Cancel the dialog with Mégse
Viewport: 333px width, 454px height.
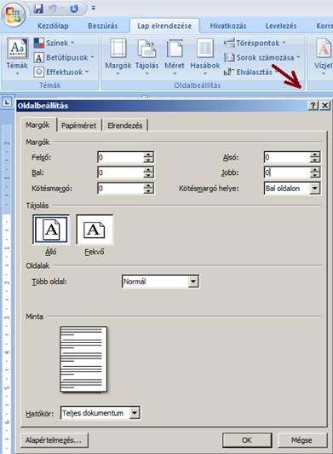point(301,440)
